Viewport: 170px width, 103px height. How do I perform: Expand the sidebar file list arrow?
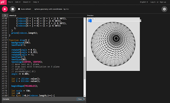point(5,16)
